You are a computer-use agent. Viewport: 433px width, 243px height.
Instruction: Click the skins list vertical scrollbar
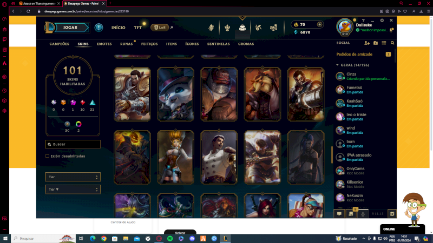click(332, 154)
